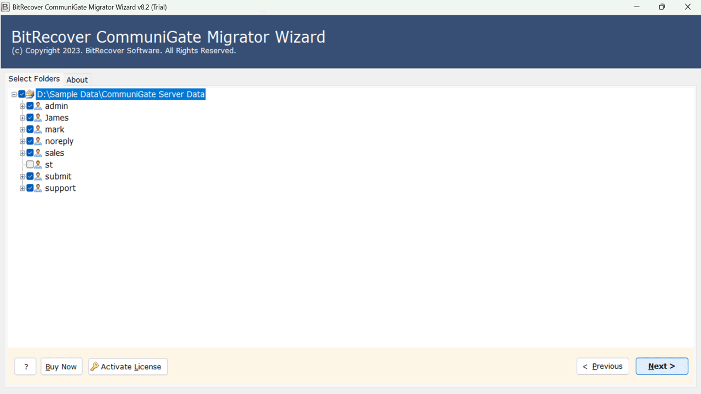The height and width of the screenshot is (394, 701).
Task: Click the user icon beside submit
Action: pos(38,177)
